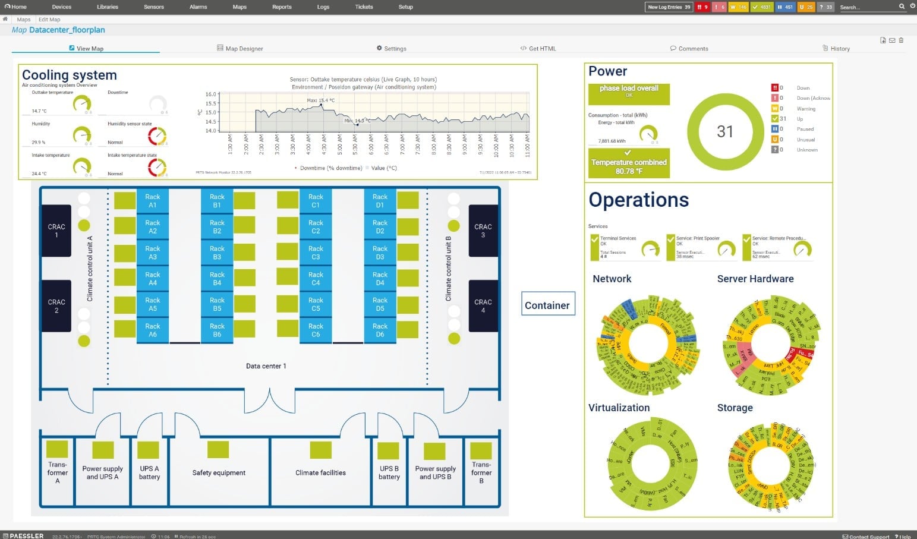Screen dimensions: 917x539
Task: Switch to the History tab
Action: click(836, 49)
